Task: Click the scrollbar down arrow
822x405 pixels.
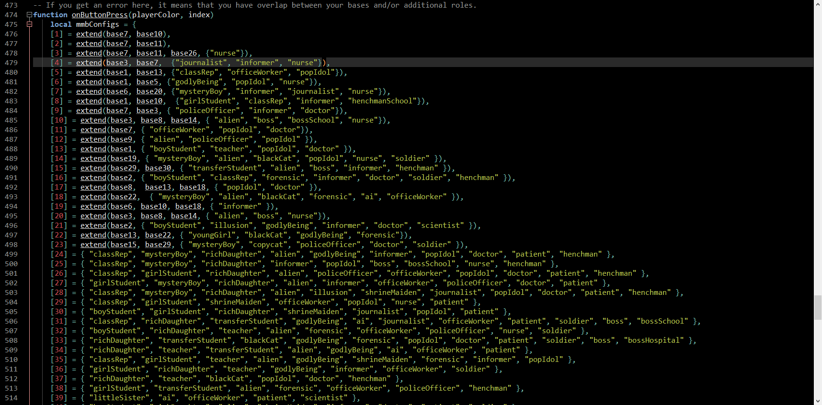Action: coord(818,401)
